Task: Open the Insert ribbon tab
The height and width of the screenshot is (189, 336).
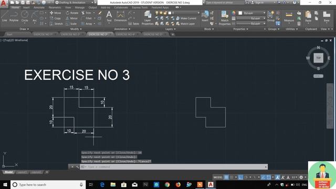Action: 26,7
